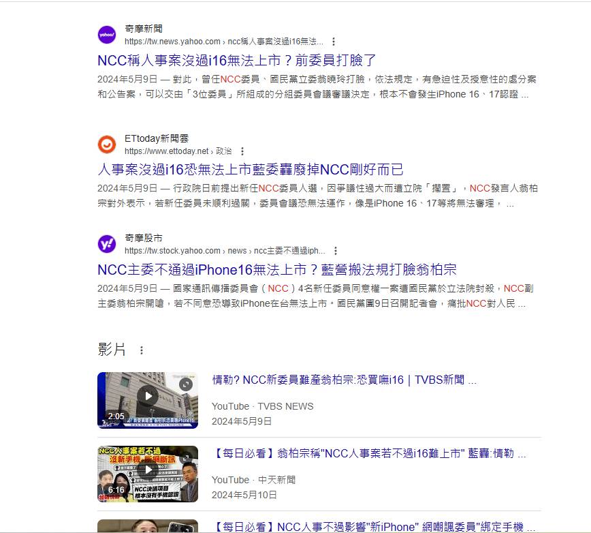
Task: Click the 奇摩新聞 site name
Action: [144, 29]
